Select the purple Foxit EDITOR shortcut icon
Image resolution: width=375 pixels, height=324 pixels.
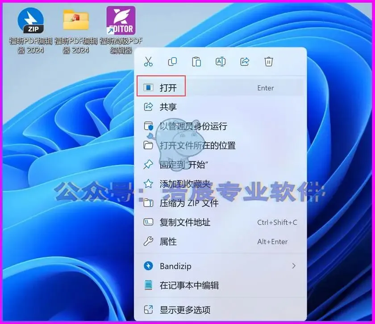coord(121,21)
